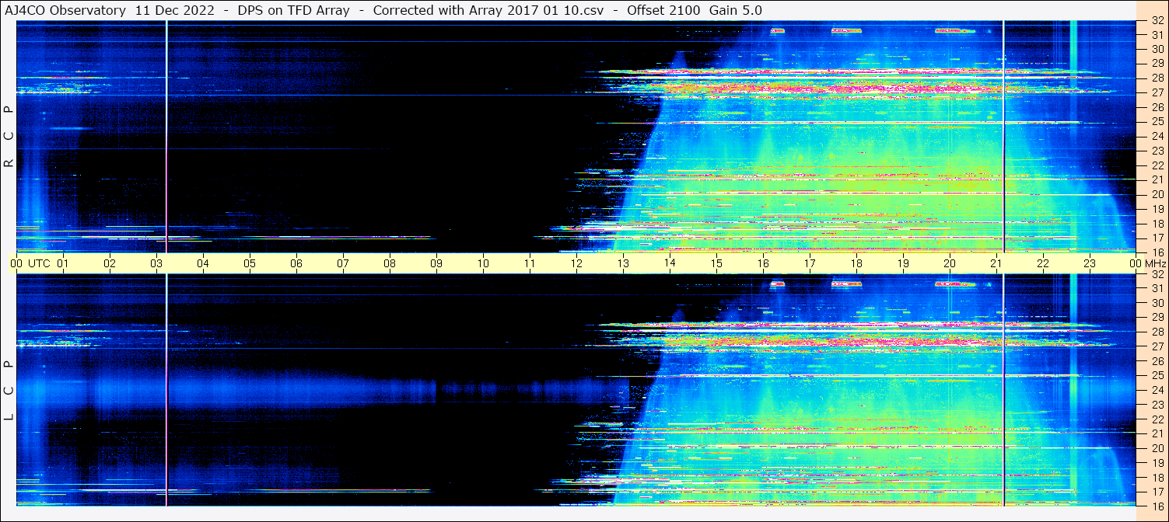Screen dimensions: 1169x522
Task: Click the 16 MHz tick in RCP panel
Action: tap(1157, 252)
